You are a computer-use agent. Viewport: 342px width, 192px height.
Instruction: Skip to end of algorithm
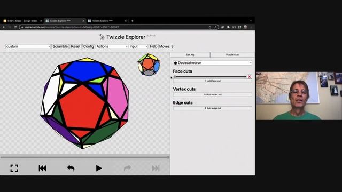point(156,168)
